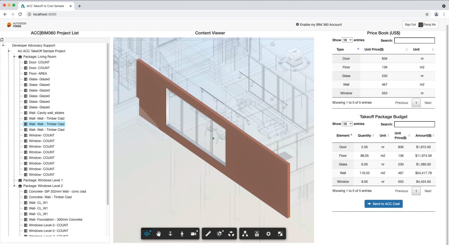
Task: Sort Price Book by Type column
Action: (346, 49)
